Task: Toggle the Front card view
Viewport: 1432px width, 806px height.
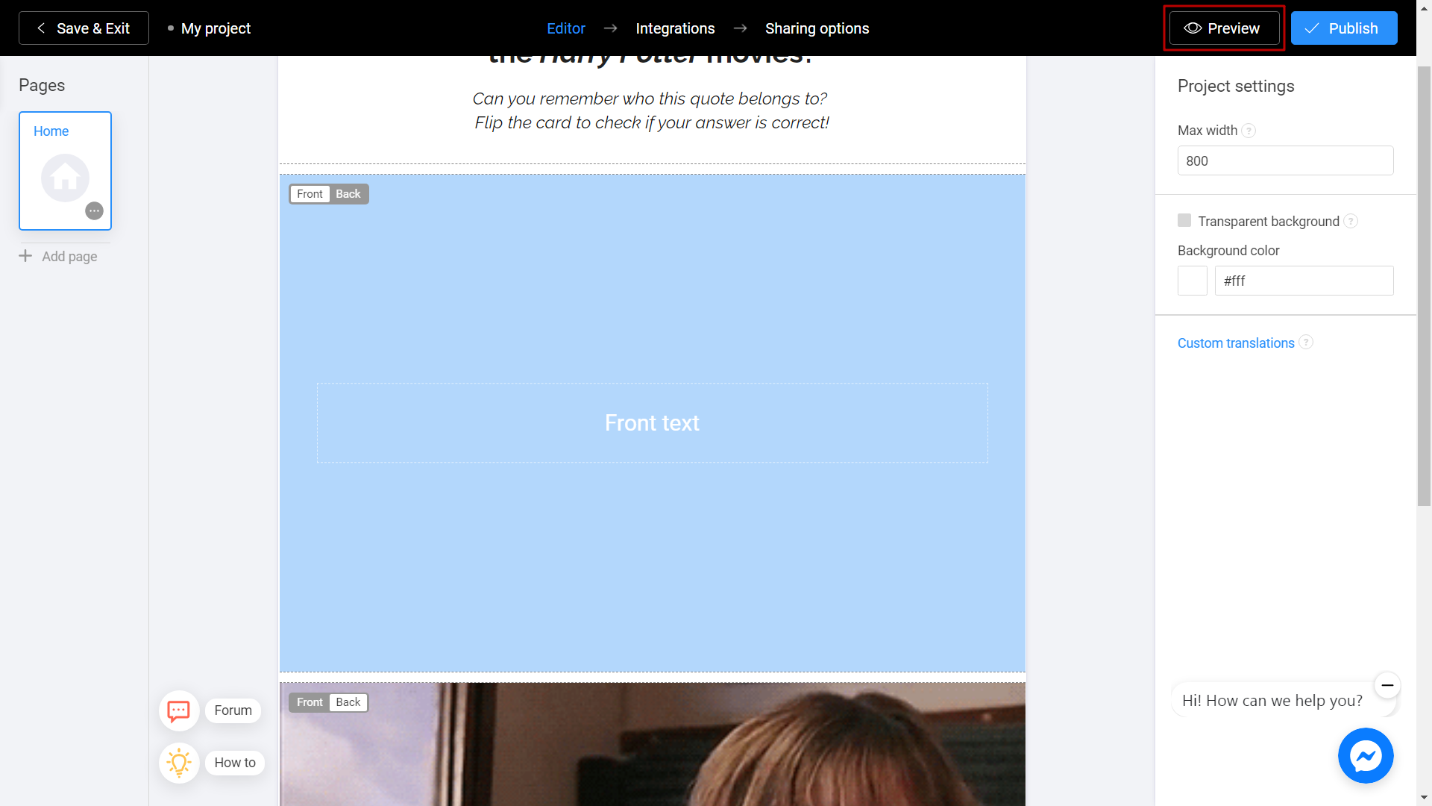Action: pos(309,194)
